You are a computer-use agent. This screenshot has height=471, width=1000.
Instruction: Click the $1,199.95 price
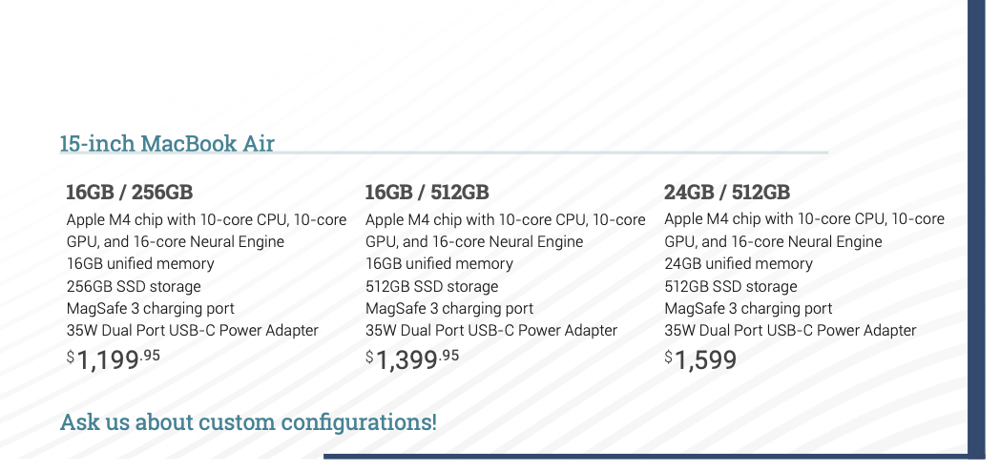point(116,360)
